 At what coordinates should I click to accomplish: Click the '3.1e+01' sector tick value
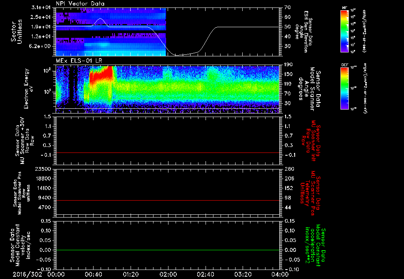click(41, 7)
